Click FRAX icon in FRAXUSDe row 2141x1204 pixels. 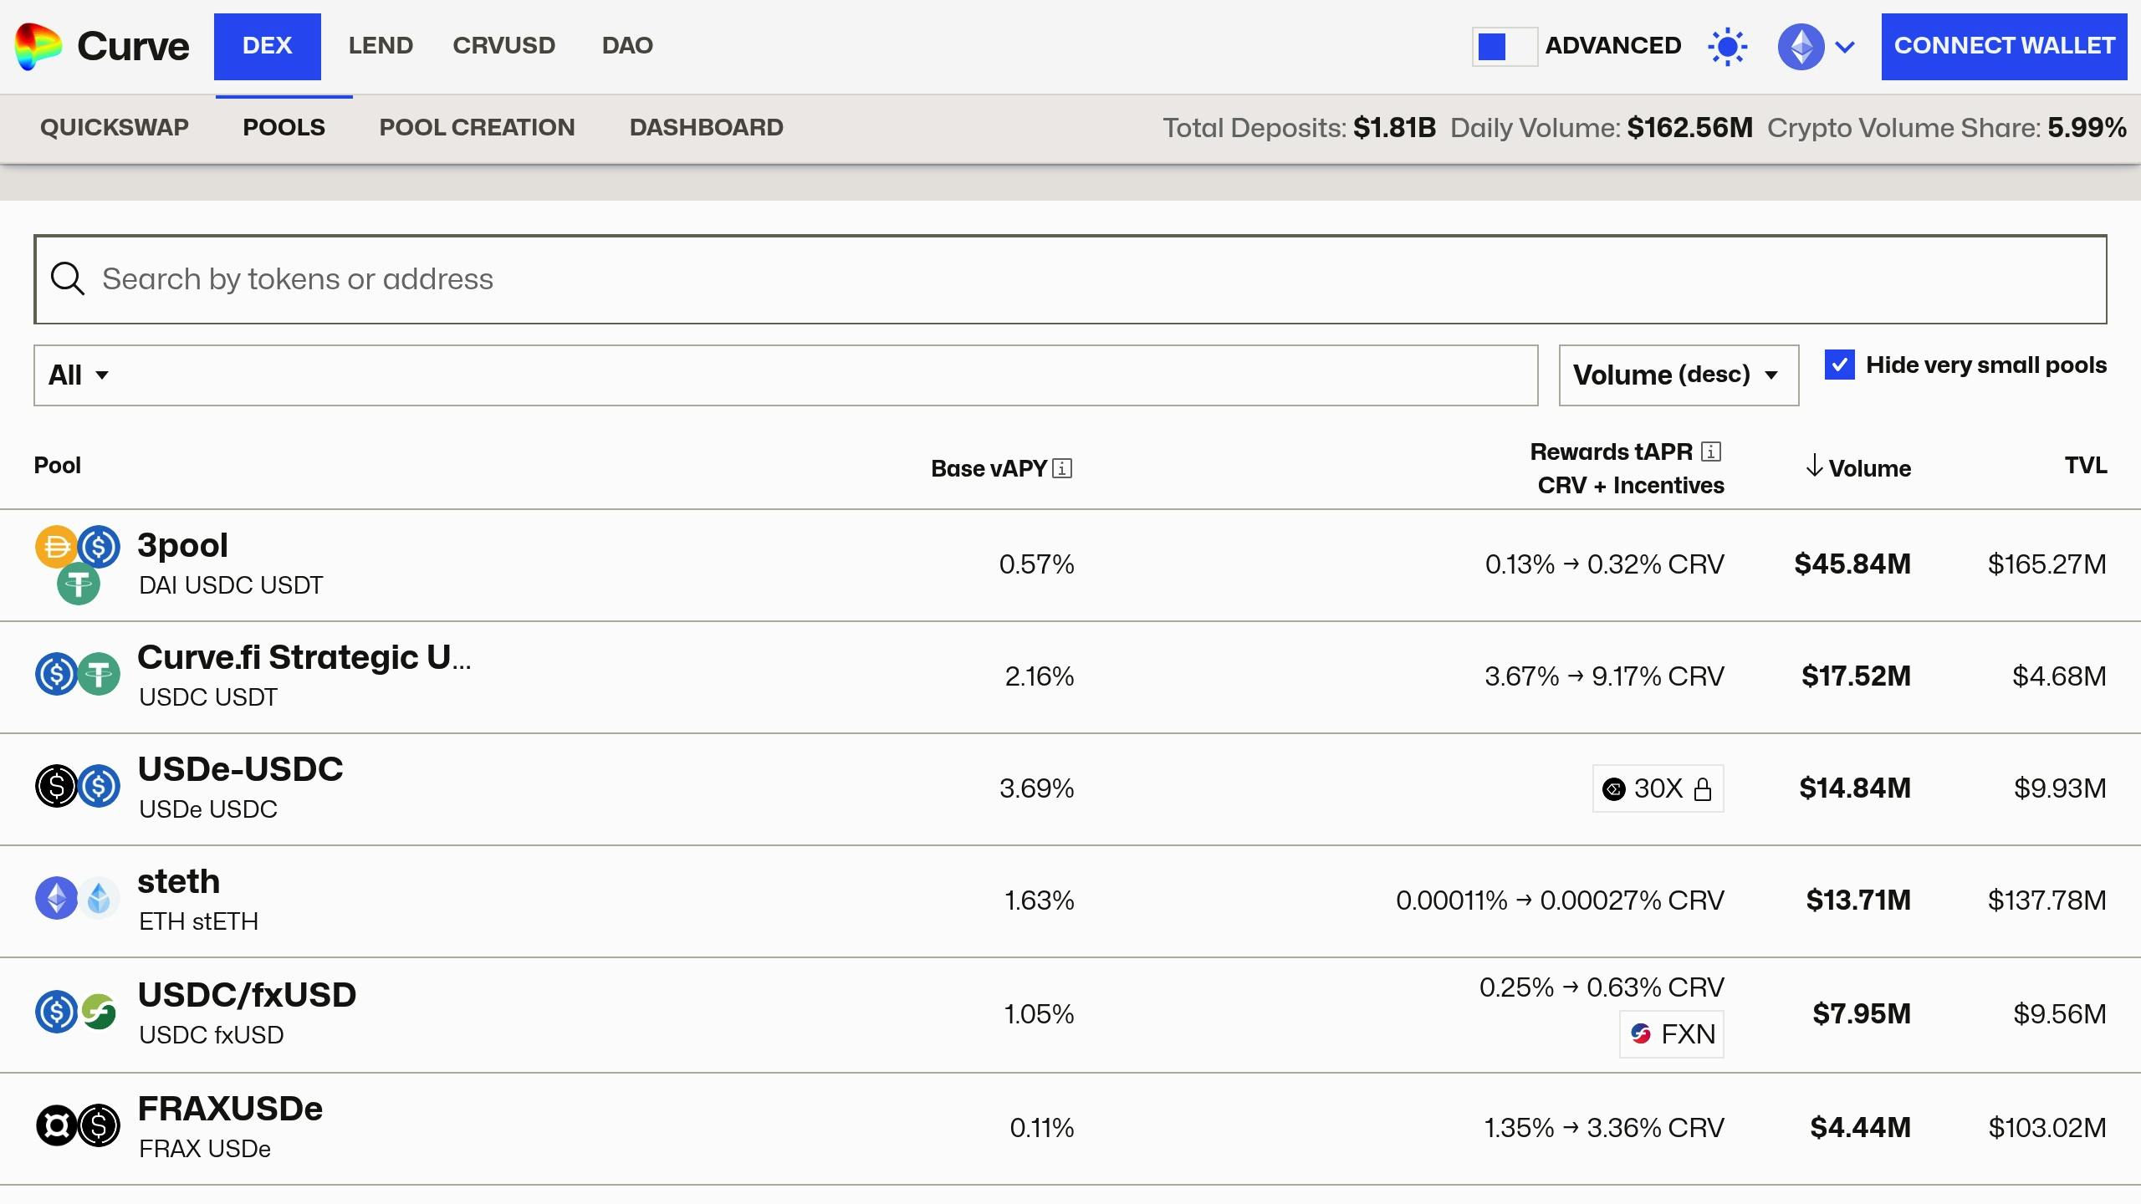pos(56,1125)
